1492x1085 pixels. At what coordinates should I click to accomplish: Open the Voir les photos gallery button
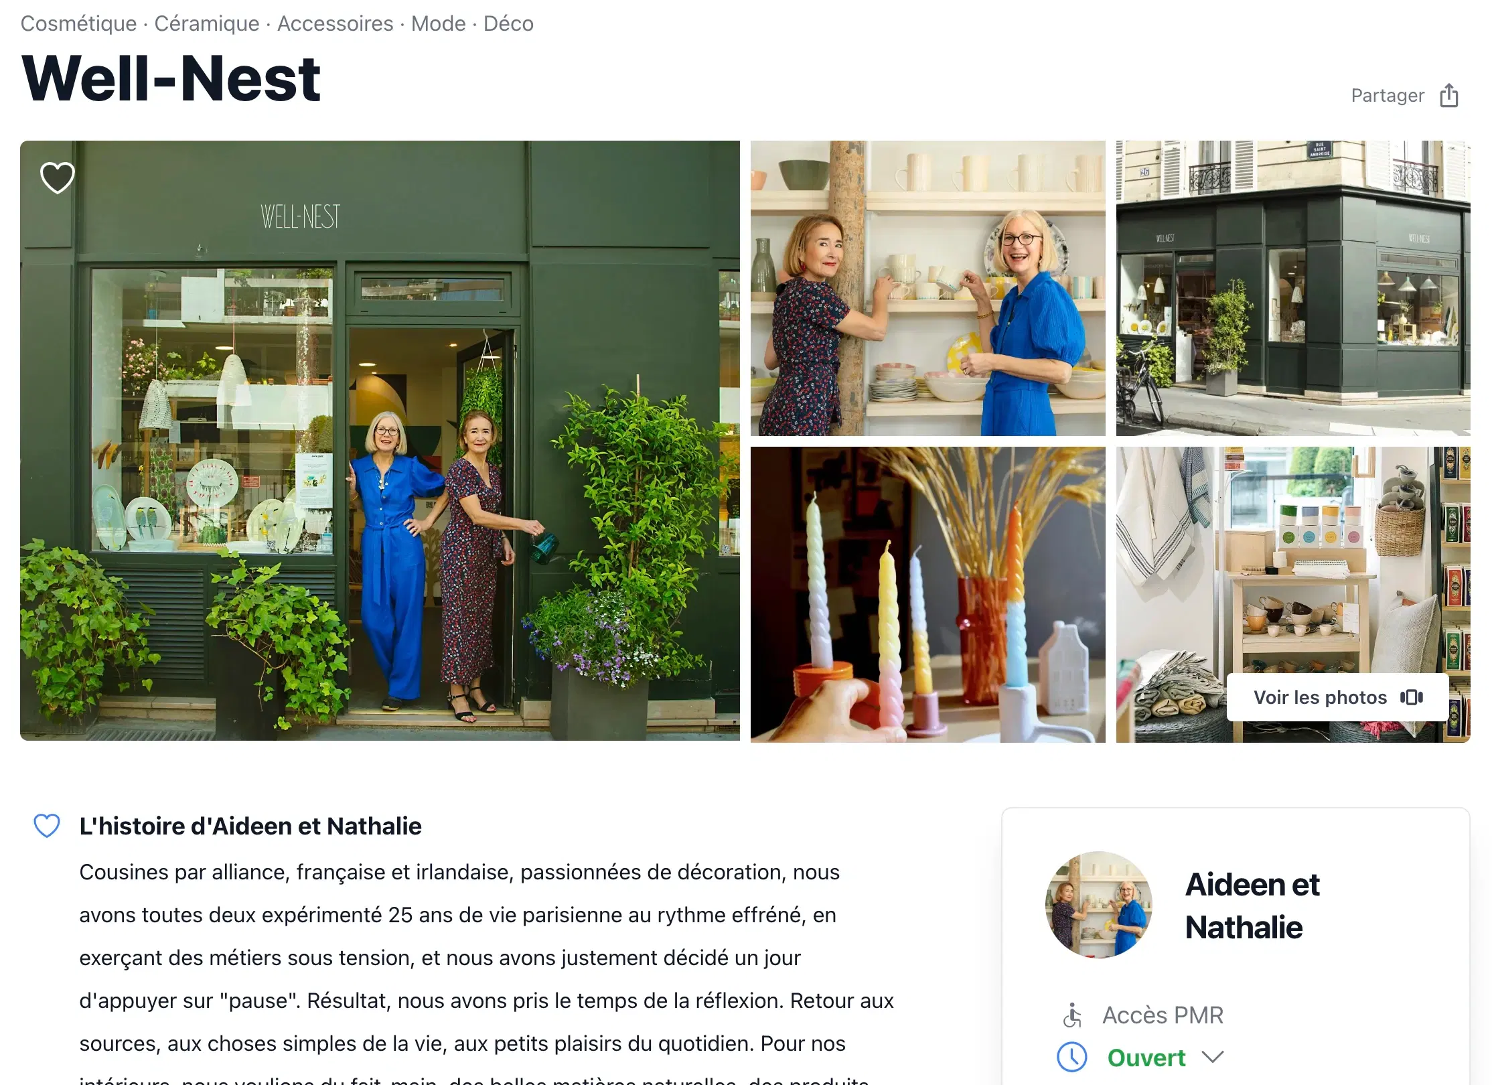[x=1338, y=697]
